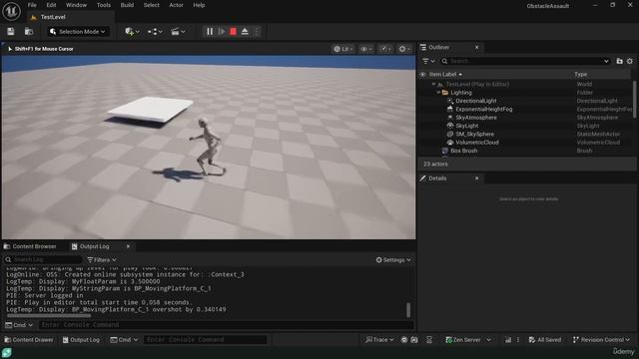Image resolution: width=639 pixels, height=359 pixels.
Task: Open the Lit view mode dropdown
Action: click(x=343, y=49)
